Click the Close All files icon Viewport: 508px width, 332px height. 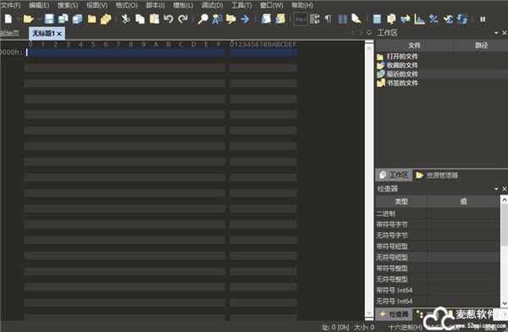(106, 19)
